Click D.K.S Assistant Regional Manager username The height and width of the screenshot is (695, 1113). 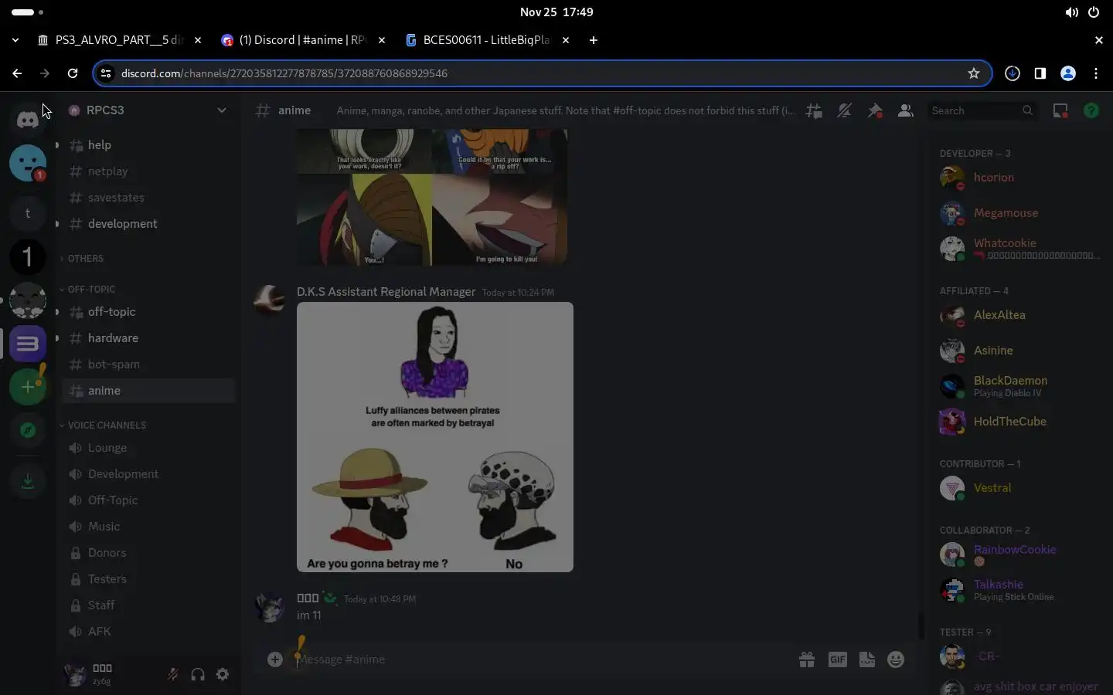click(x=386, y=292)
